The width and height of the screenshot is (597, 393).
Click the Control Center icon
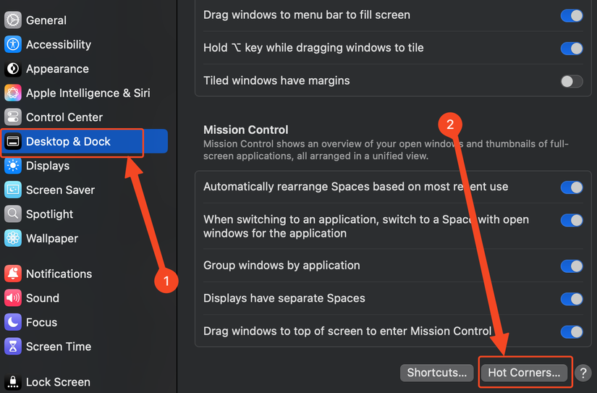pyautogui.click(x=13, y=117)
